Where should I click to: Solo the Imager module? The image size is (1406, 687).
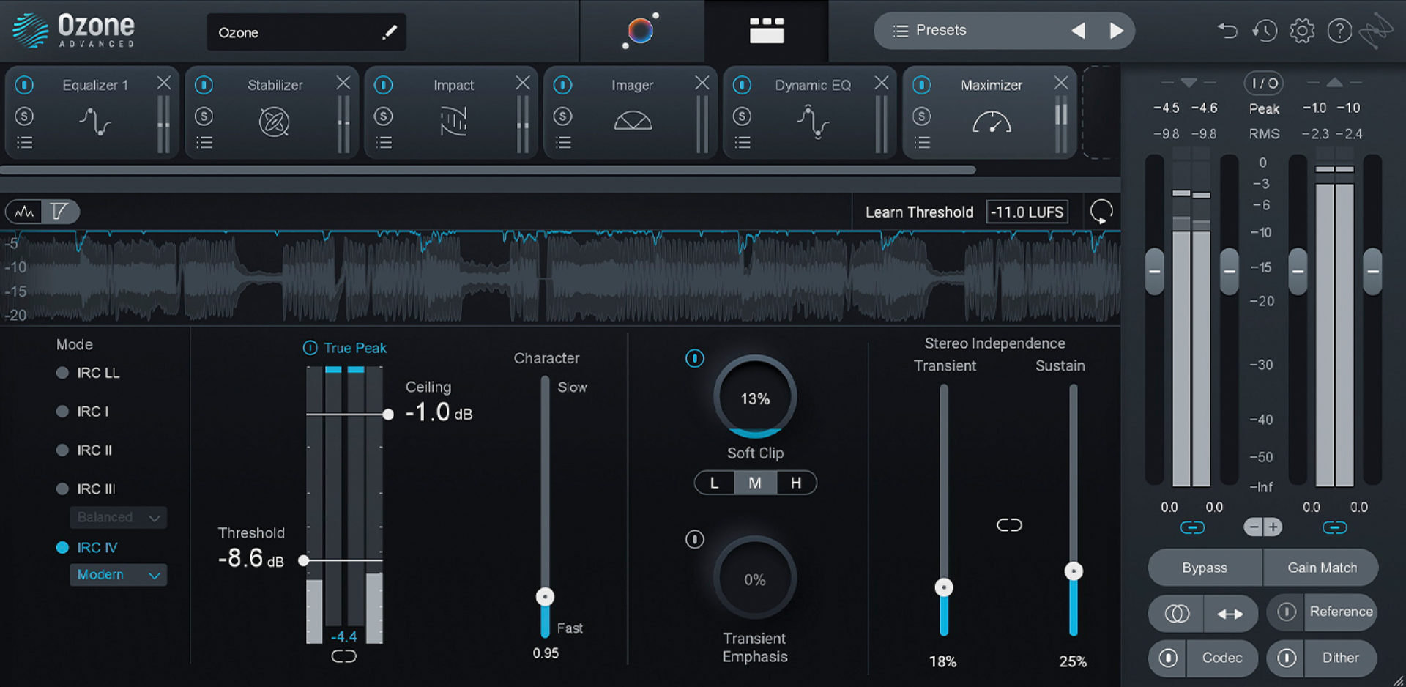[563, 116]
